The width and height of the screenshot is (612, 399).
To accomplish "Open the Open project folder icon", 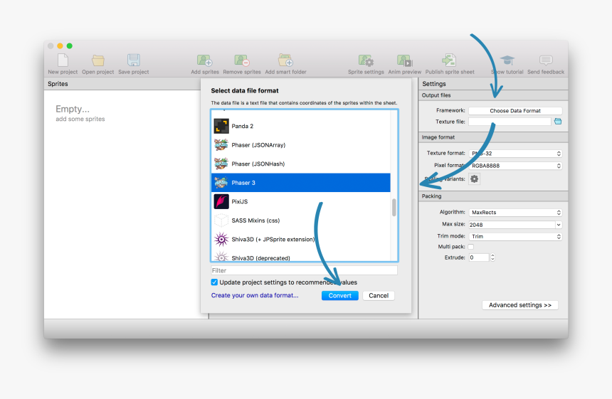I will [98, 60].
